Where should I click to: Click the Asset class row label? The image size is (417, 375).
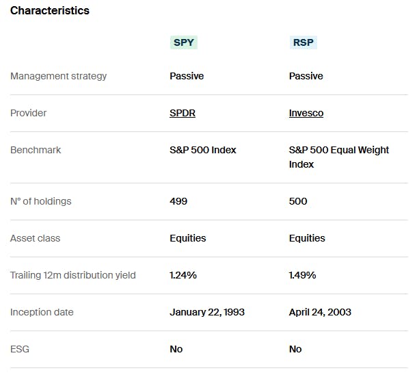tap(36, 238)
